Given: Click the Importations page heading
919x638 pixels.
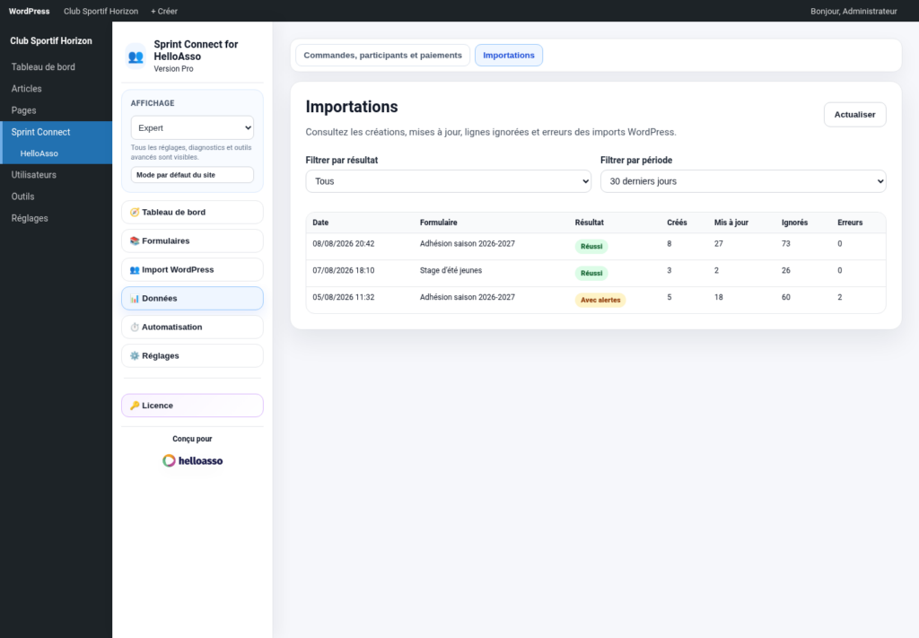Looking at the screenshot, I should pyautogui.click(x=352, y=107).
